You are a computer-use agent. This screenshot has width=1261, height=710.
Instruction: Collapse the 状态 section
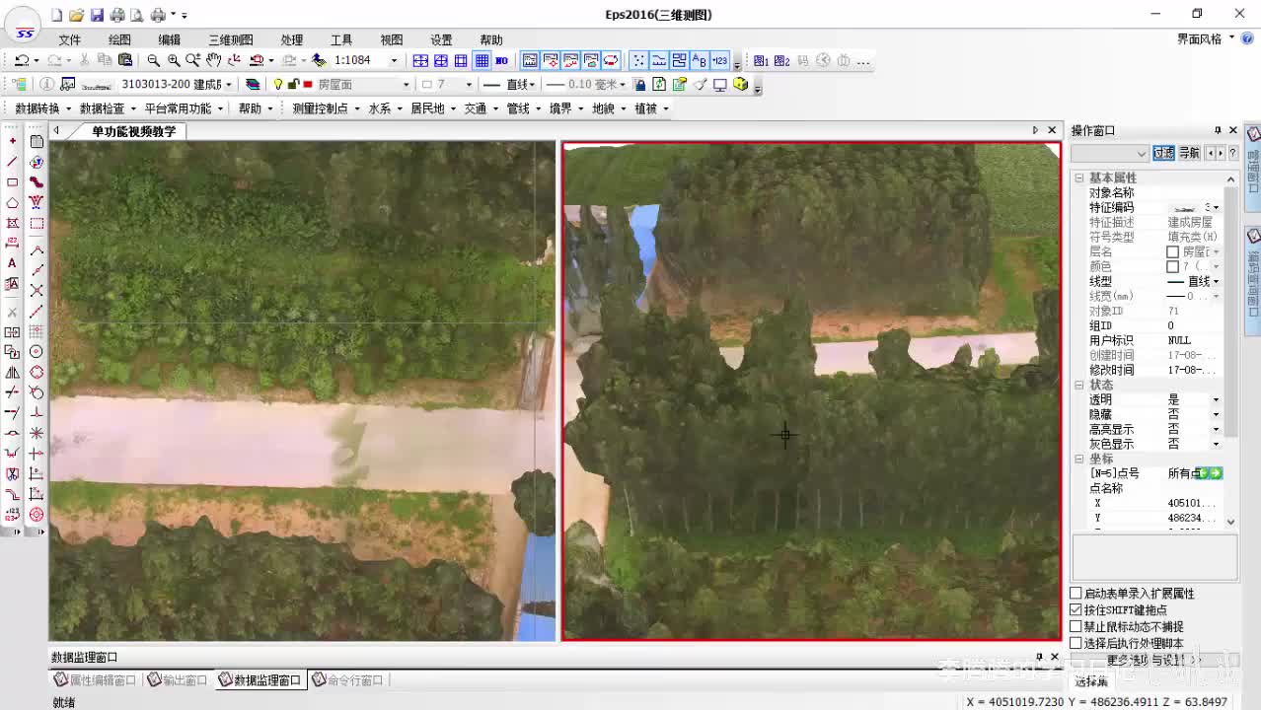(1079, 386)
